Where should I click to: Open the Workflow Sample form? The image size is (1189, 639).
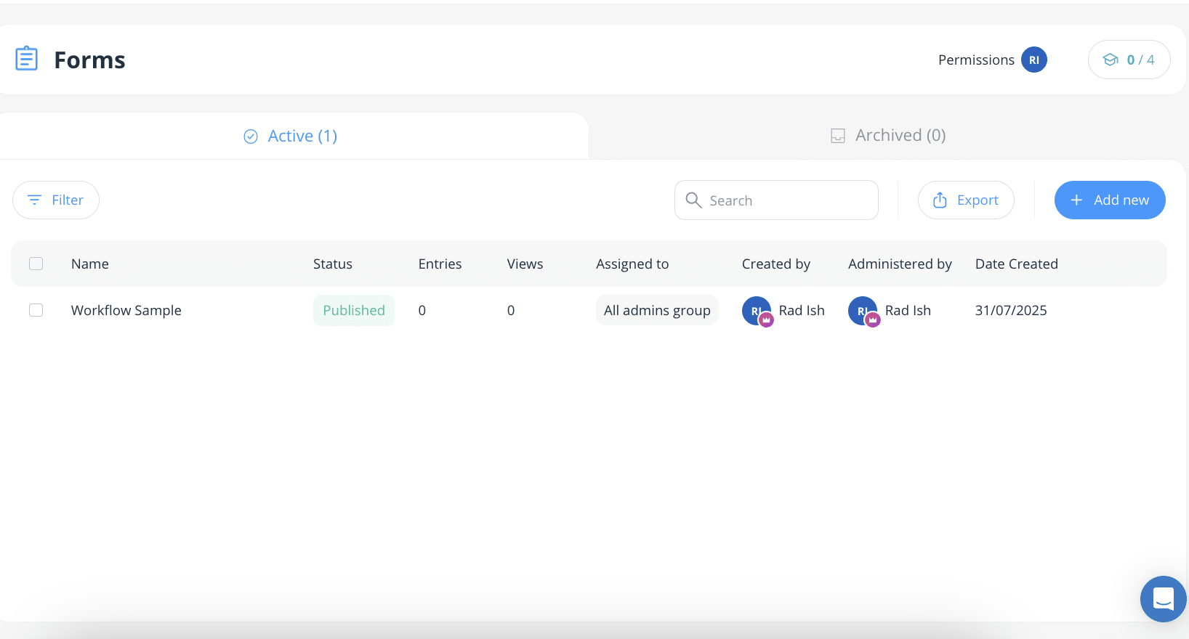126,310
